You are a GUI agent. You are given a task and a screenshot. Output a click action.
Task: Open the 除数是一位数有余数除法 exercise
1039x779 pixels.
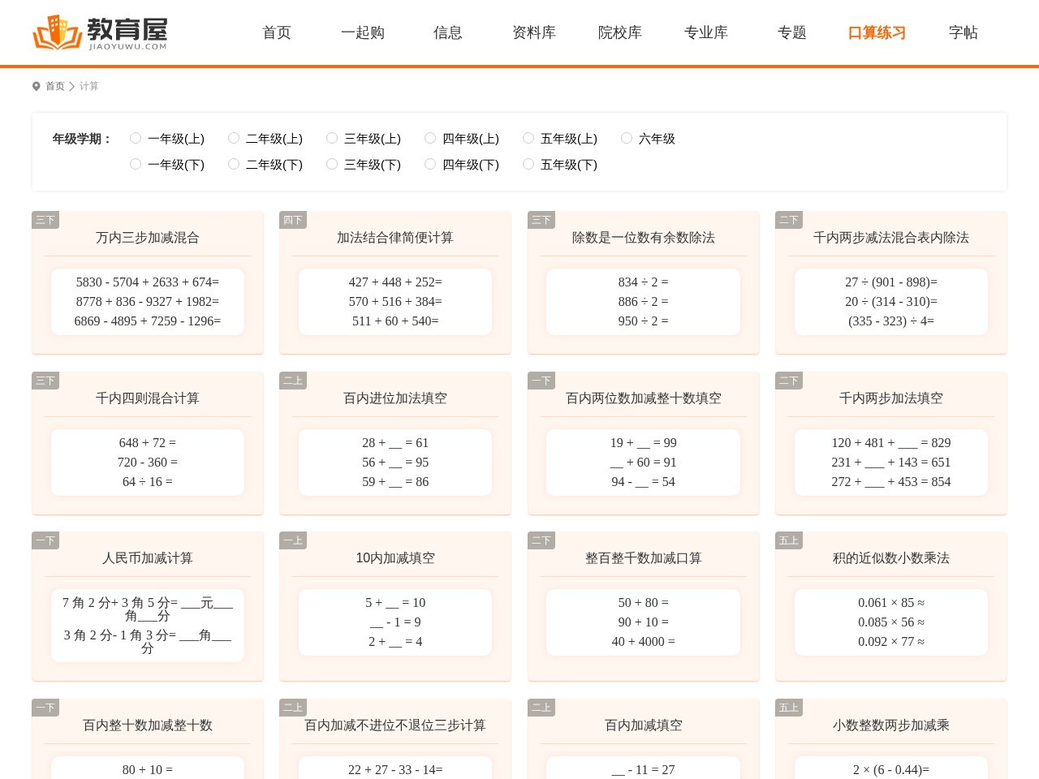pos(644,238)
